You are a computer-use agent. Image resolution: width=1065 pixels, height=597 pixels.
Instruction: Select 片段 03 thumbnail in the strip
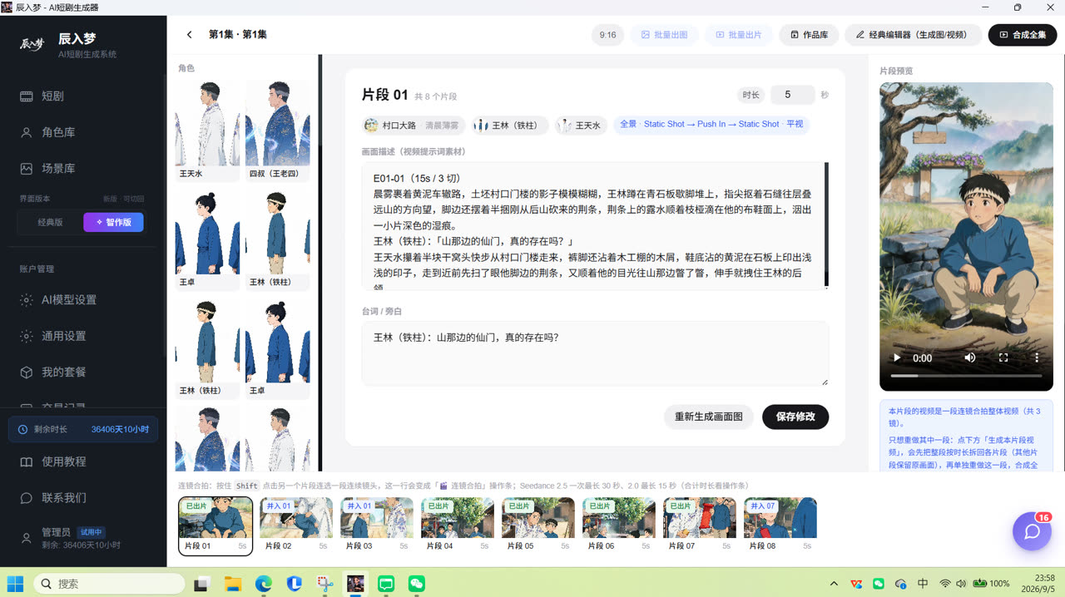coord(377,525)
